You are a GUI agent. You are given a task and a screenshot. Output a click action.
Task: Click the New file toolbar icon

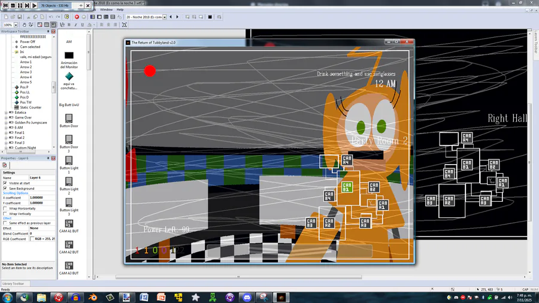point(6,17)
